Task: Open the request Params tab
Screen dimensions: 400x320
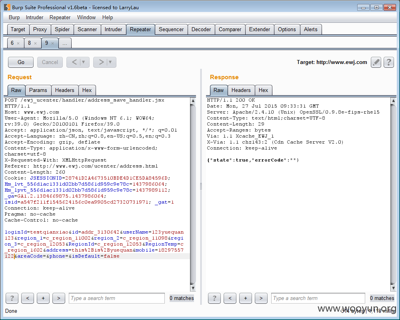Action: click(38, 90)
